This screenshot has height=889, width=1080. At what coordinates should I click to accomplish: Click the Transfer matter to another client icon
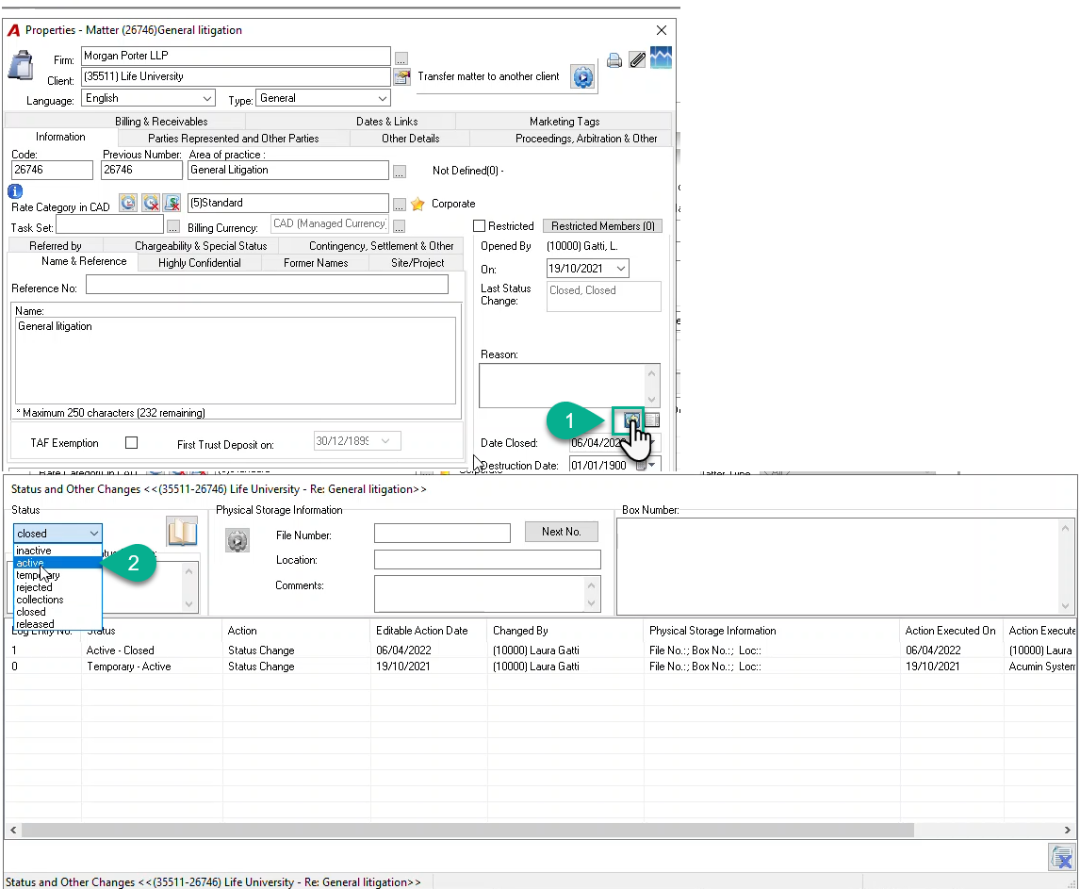(x=582, y=77)
